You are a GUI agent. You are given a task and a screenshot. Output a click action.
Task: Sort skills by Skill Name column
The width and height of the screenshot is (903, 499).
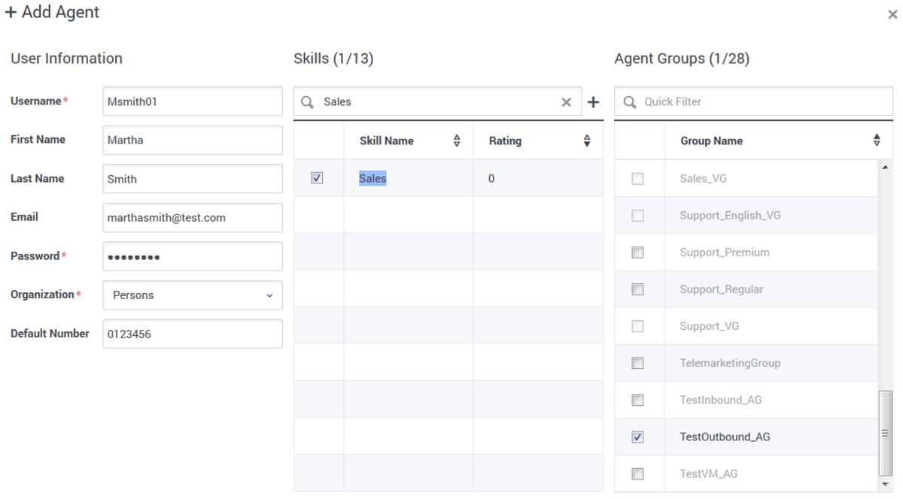(x=456, y=141)
